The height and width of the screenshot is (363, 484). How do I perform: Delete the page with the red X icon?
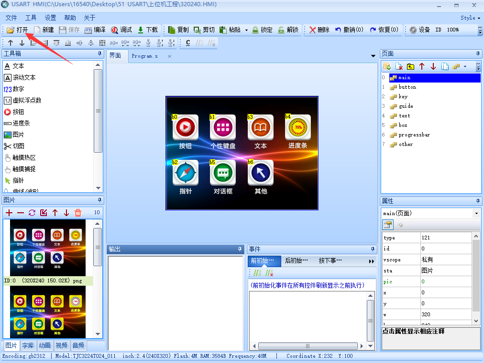pos(399,66)
